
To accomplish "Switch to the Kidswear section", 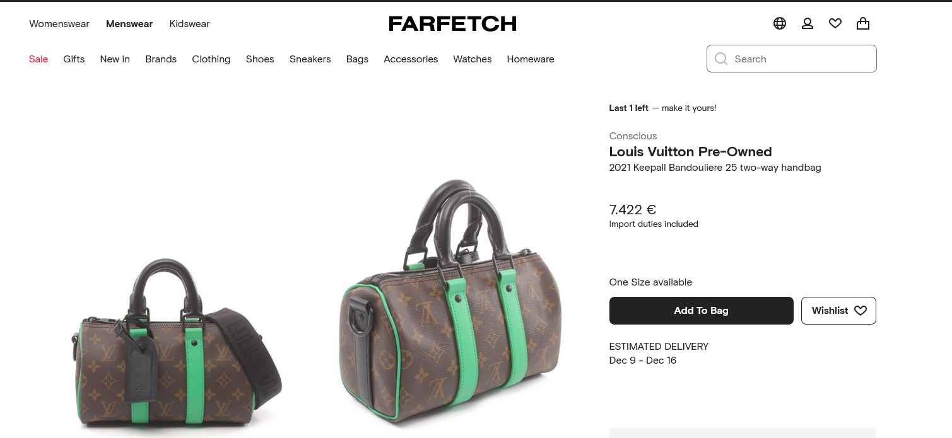I will click(189, 24).
